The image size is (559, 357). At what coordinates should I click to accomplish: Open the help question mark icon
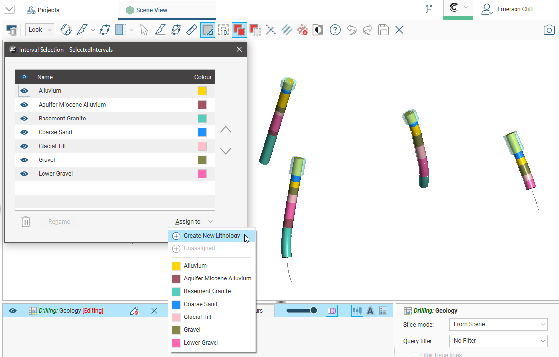coord(335,30)
